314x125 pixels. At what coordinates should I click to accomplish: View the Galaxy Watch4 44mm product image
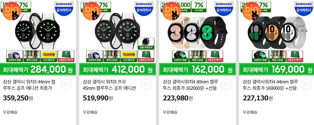[x=277, y=31]
